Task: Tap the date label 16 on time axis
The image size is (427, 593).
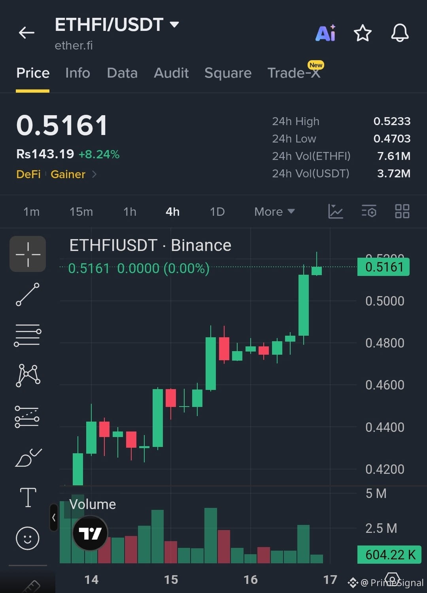Action: coord(251,580)
